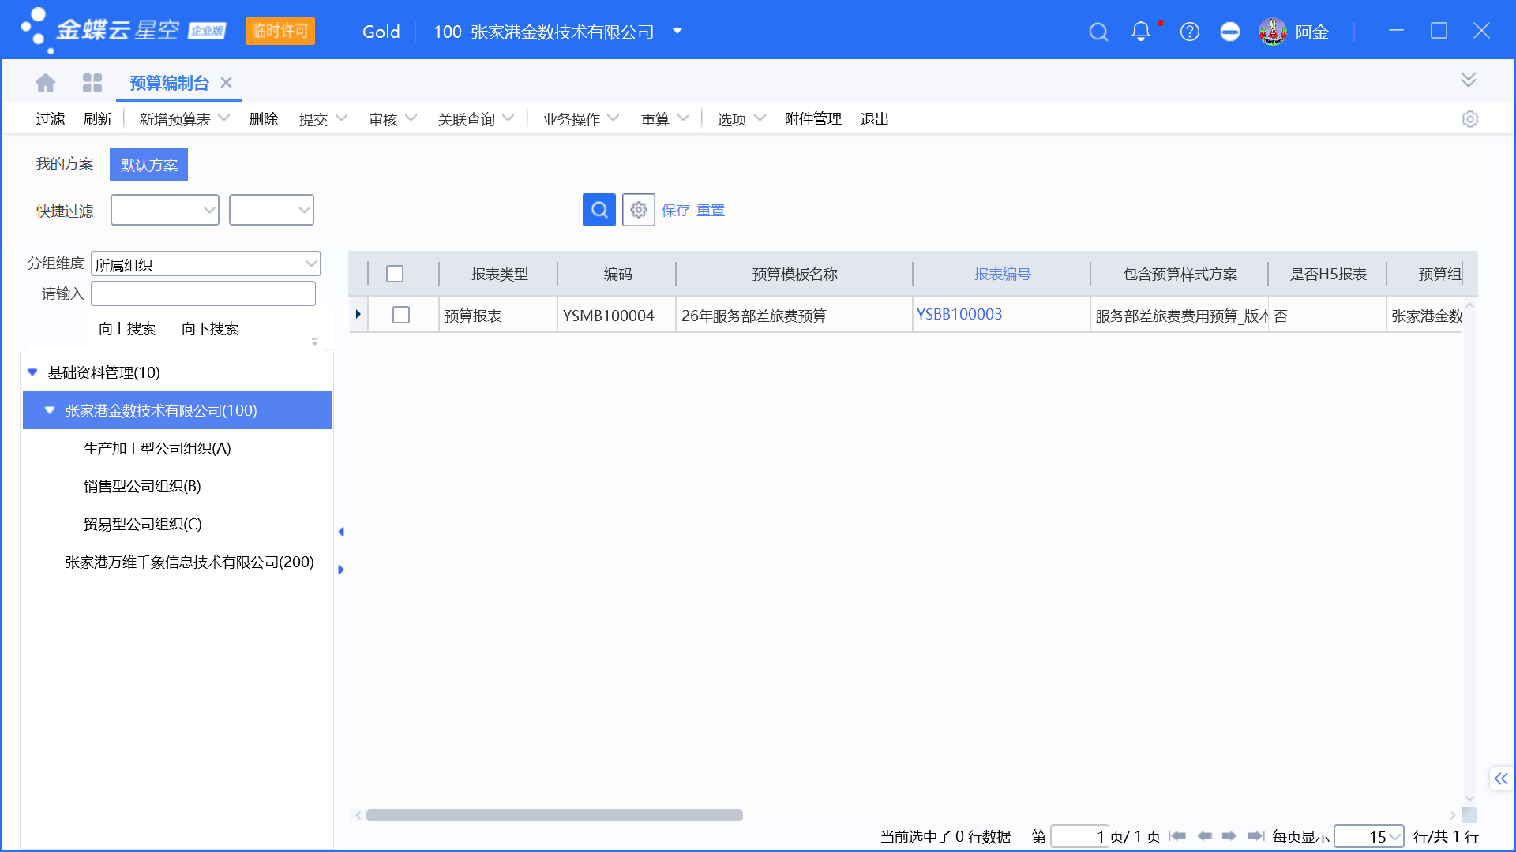
Task: Open toolbar settings gear on the right
Action: pyautogui.click(x=1469, y=119)
